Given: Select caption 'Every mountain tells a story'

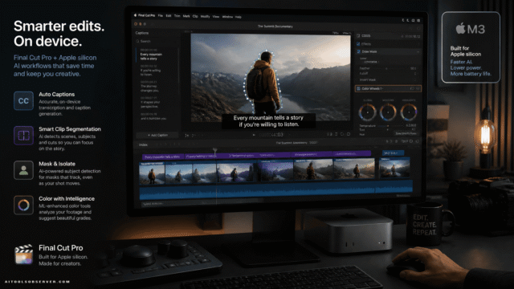Looking at the screenshot, I should pyautogui.click(x=157, y=55).
